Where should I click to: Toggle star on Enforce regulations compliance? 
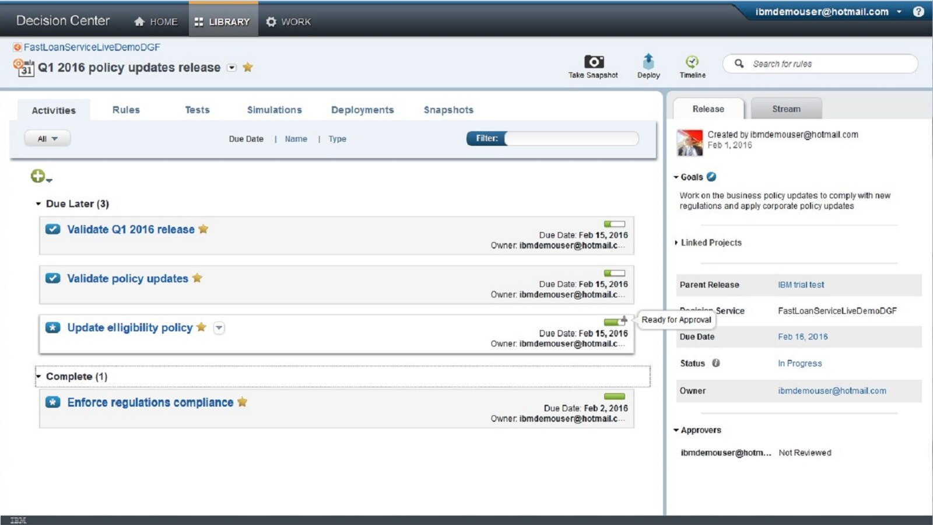click(242, 402)
